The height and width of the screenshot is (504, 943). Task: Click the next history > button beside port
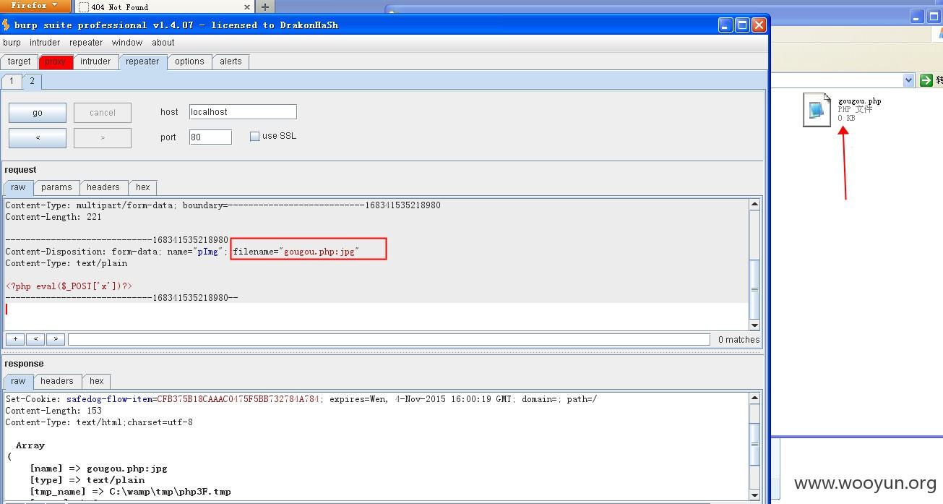(x=103, y=137)
